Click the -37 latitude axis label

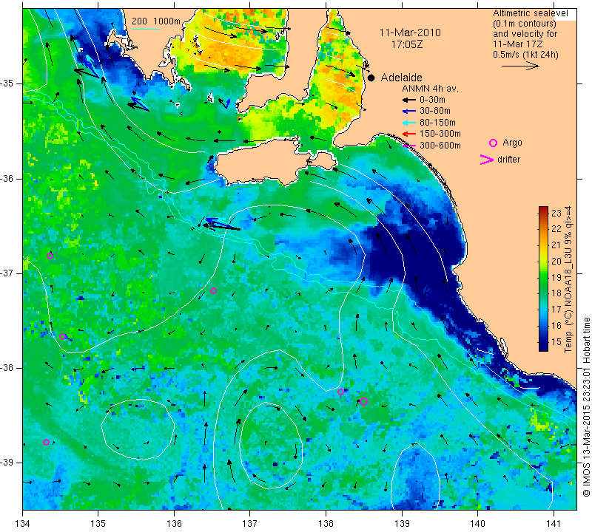point(7,273)
